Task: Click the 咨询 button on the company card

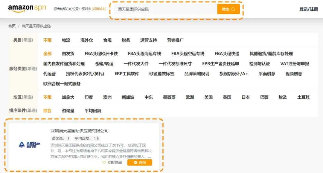Action: tap(139, 162)
